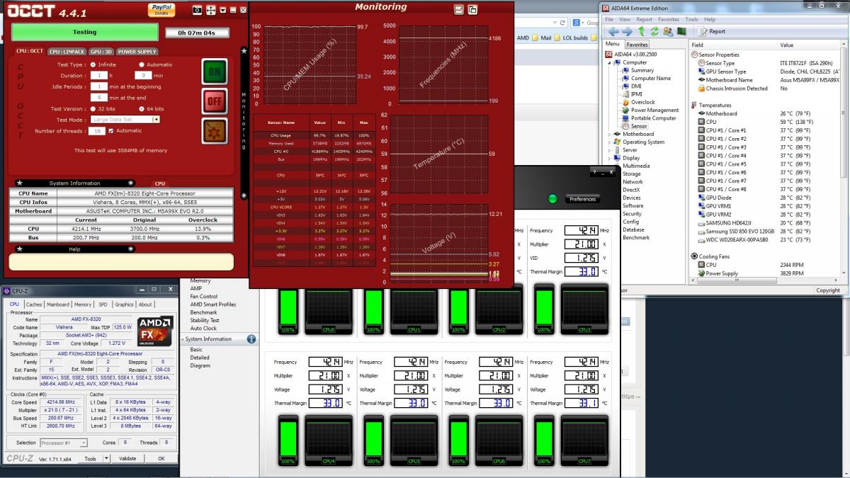
Task: Click the CPU0 green usage bar
Action: point(288,308)
